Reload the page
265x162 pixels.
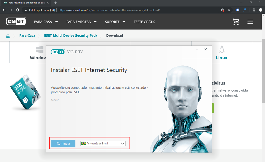click(17, 10)
